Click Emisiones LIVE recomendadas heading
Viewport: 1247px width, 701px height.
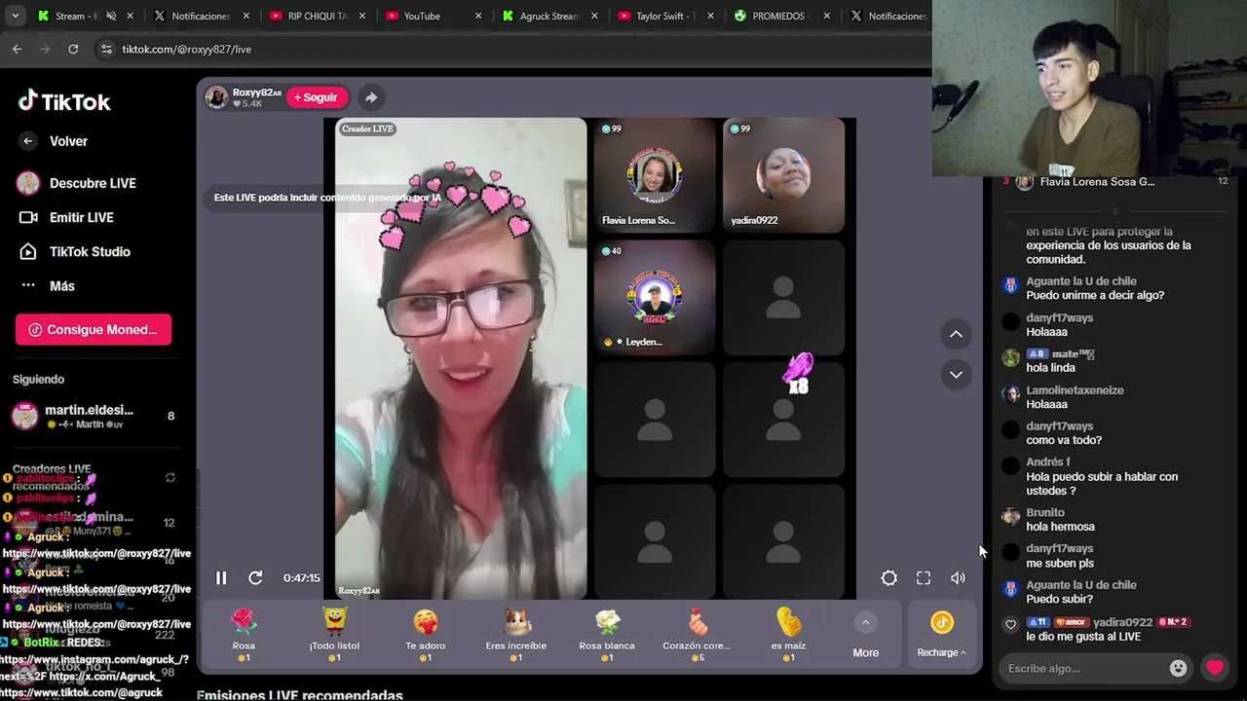299,694
